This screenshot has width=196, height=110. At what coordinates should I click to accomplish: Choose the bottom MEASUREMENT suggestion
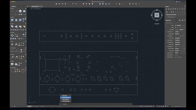point(66,101)
